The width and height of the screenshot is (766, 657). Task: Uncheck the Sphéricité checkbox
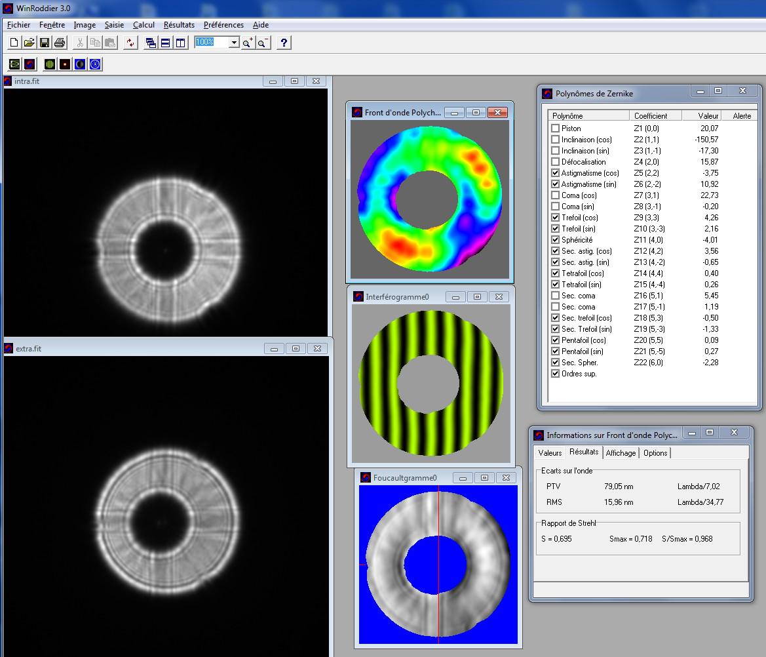point(556,240)
